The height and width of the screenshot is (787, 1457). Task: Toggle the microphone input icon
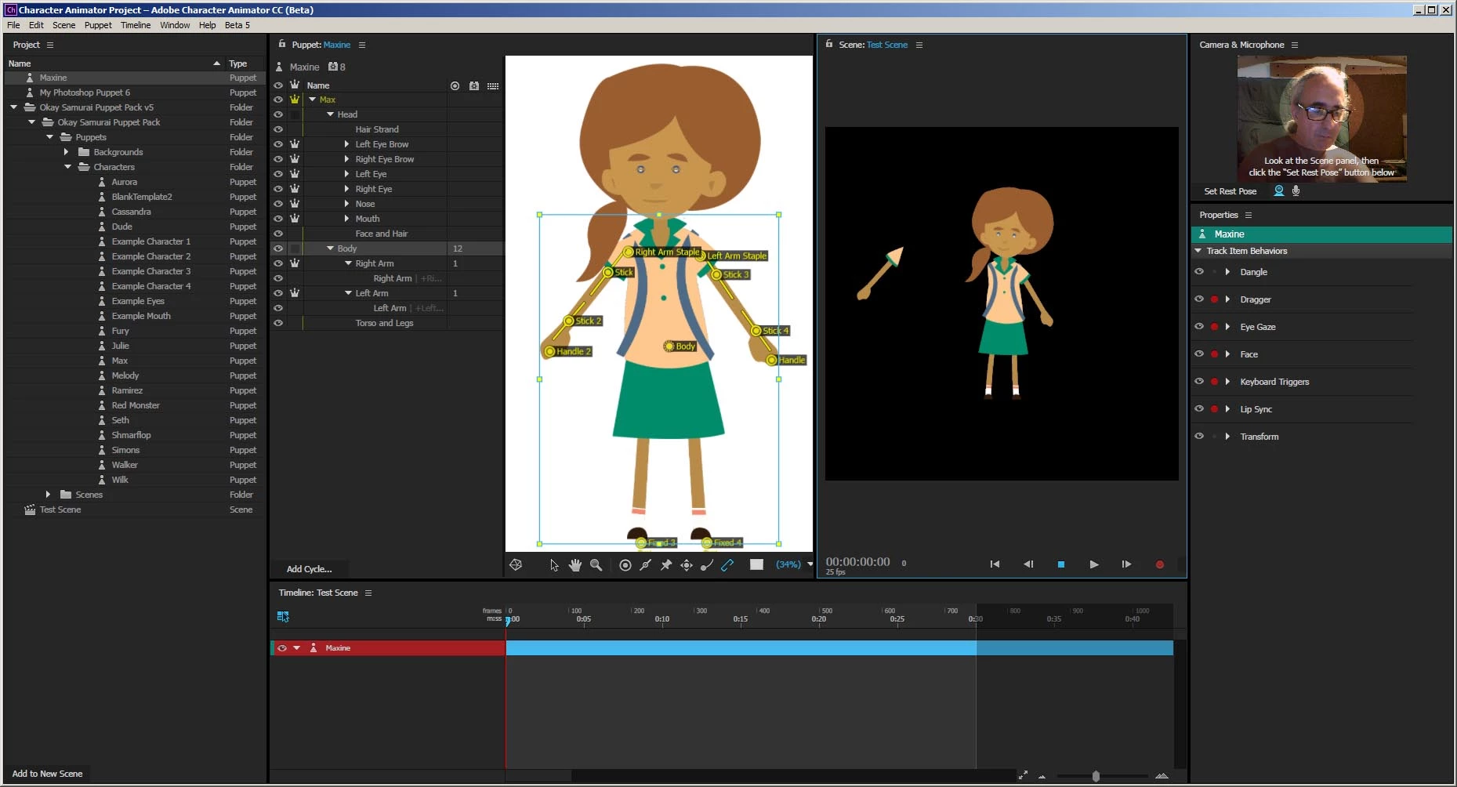pyautogui.click(x=1296, y=191)
